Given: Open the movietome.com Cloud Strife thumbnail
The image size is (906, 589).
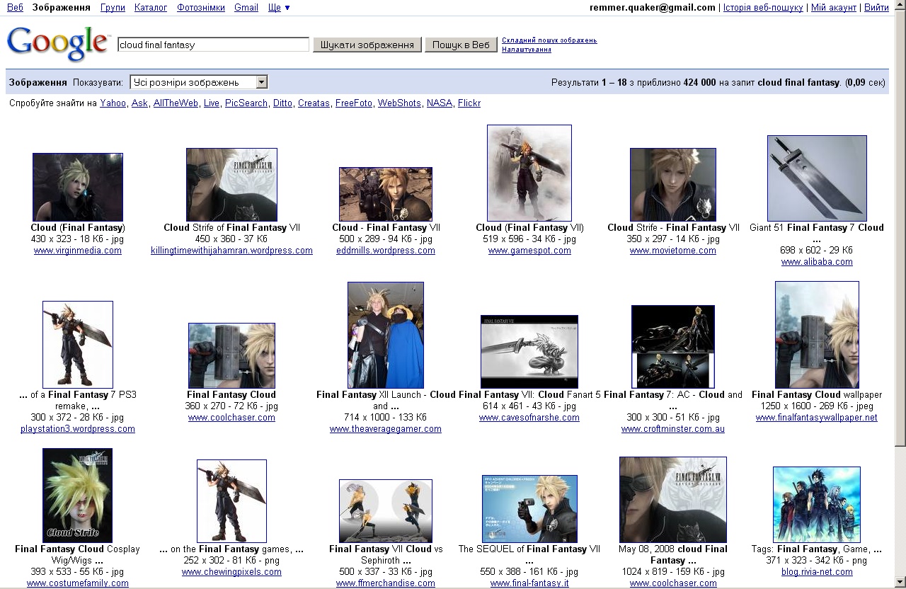Looking at the screenshot, I should click(673, 185).
